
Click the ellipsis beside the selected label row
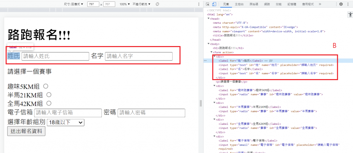coord(205,61)
